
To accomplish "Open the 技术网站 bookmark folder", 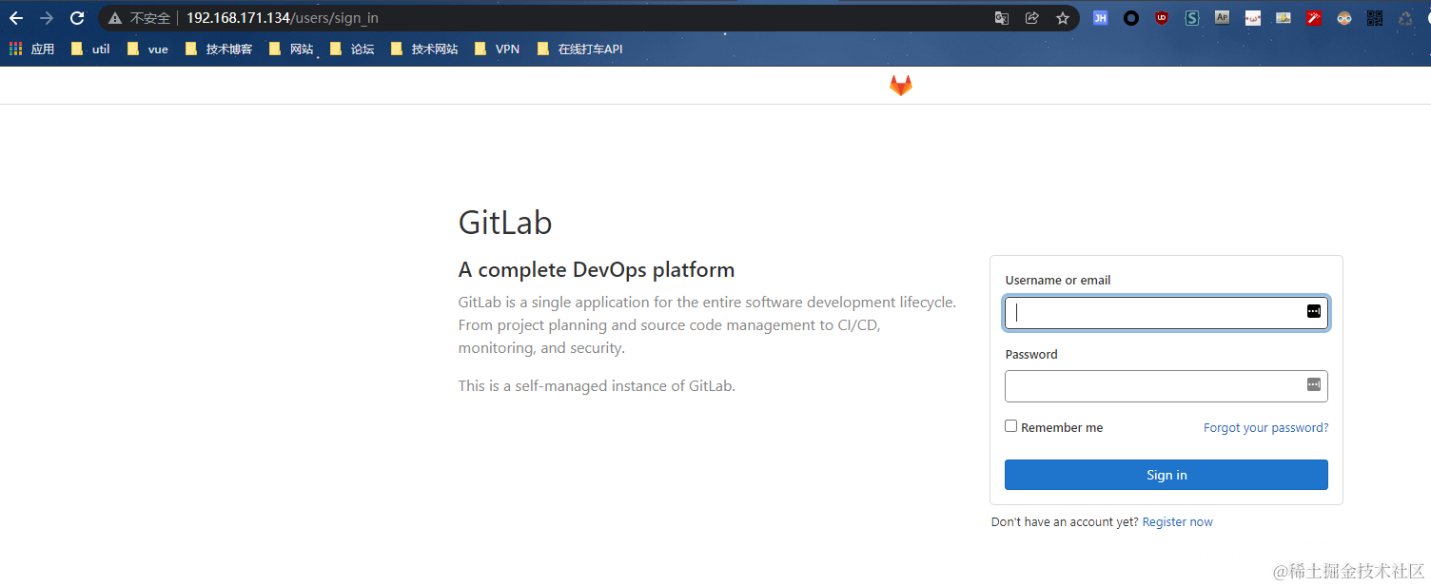I will [424, 49].
